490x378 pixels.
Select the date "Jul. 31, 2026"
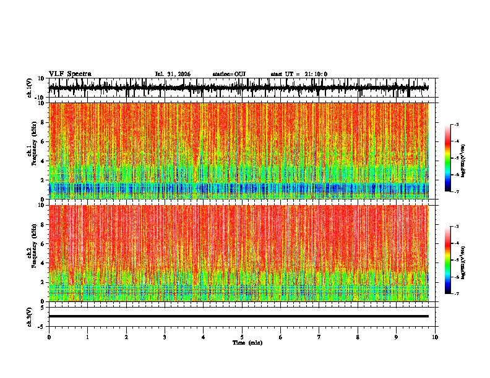point(173,74)
